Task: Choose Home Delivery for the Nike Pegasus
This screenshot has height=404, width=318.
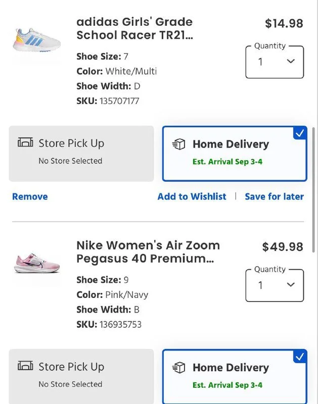Action: pos(234,377)
